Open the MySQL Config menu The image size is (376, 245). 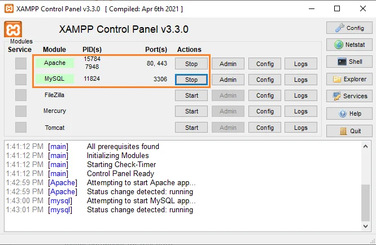point(265,80)
